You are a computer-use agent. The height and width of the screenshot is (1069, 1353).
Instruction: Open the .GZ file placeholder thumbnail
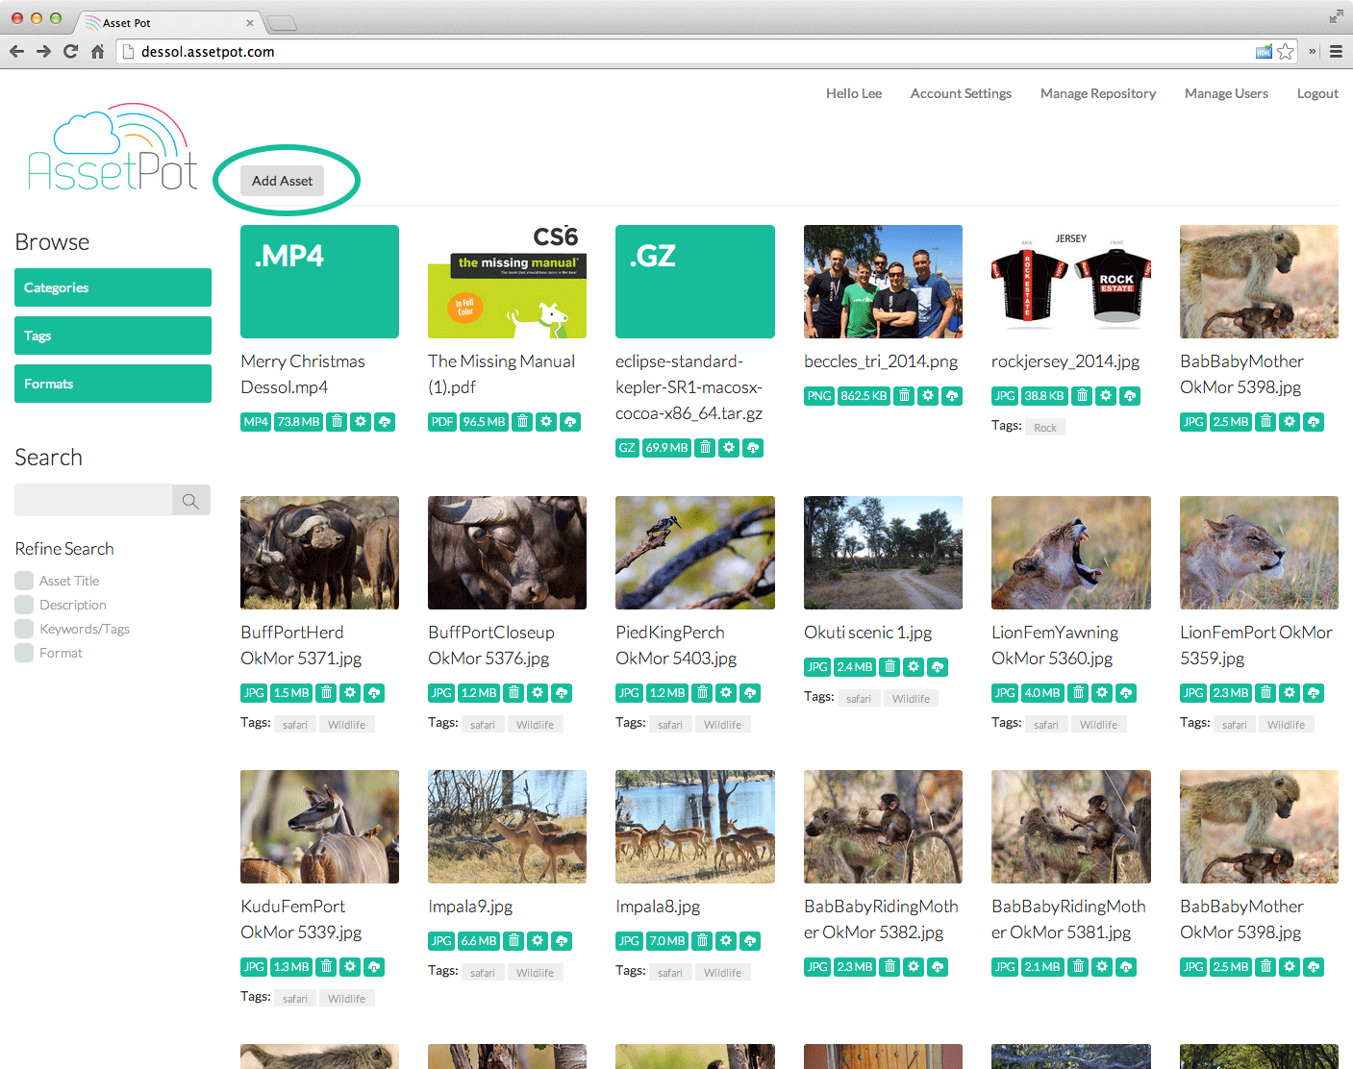695,282
